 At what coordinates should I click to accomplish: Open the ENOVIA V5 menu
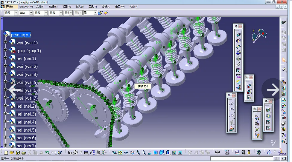pyautogui.click(x=26, y=7)
